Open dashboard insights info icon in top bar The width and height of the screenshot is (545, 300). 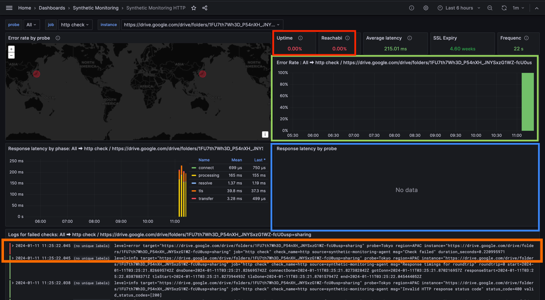pyautogui.click(x=412, y=8)
